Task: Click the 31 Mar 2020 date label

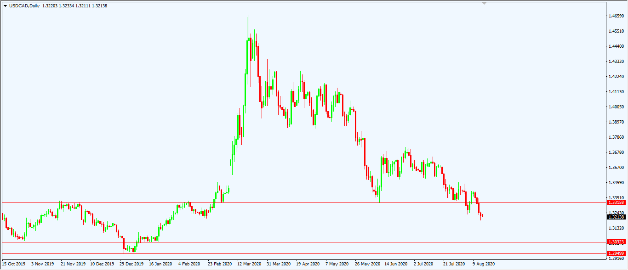Action: coord(279,264)
